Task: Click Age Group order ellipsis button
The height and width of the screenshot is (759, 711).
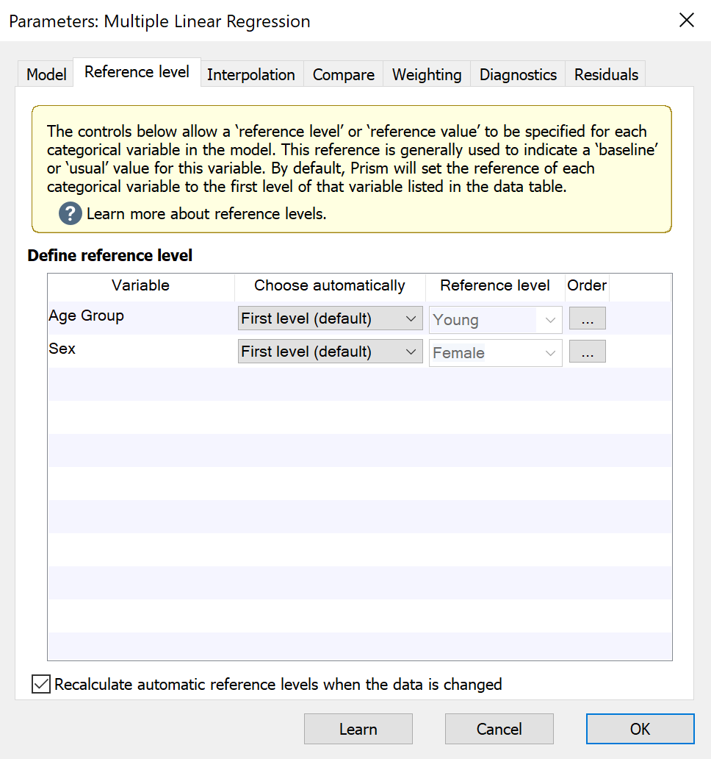Action: [587, 319]
